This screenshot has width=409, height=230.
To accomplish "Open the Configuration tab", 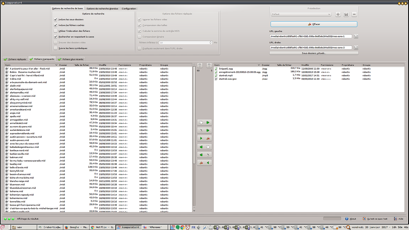I will click(129, 9).
